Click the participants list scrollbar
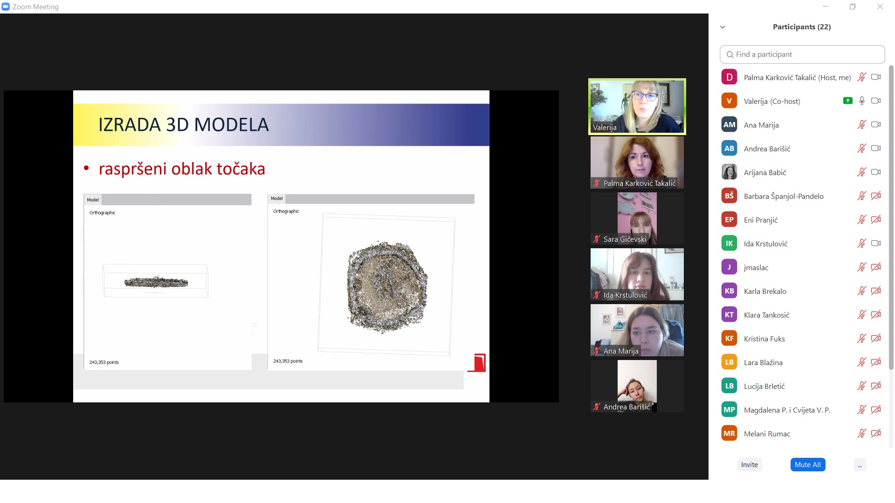The image size is (895, 503). click(891, 219)
